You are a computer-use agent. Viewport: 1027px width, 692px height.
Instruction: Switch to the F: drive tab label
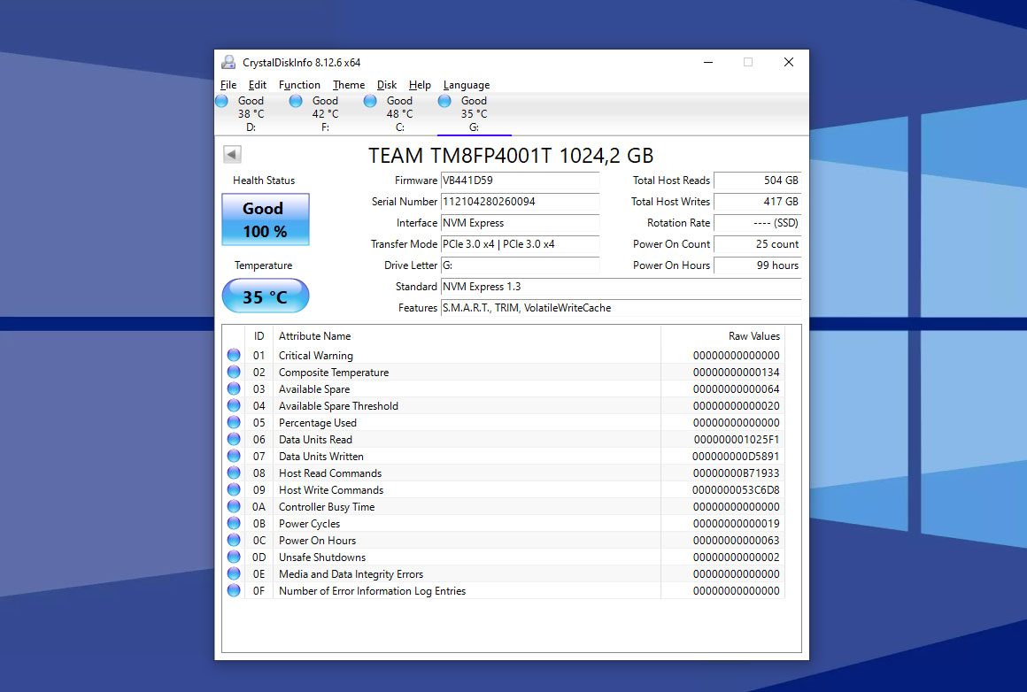click(325, 127)
